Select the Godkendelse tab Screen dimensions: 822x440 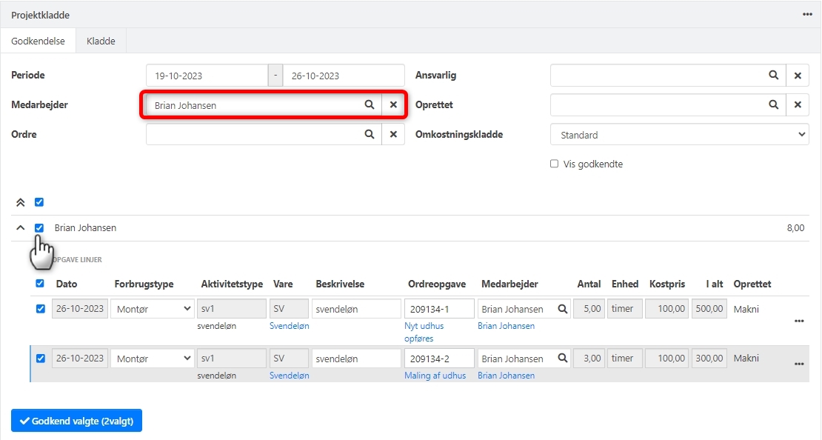pyautogui.click(x=38, y=41)
